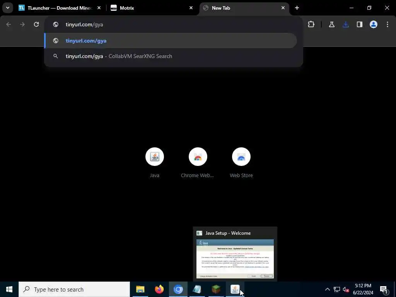
Task: Open Chrome Labs flask icon
Action: (x=331, y=24)
